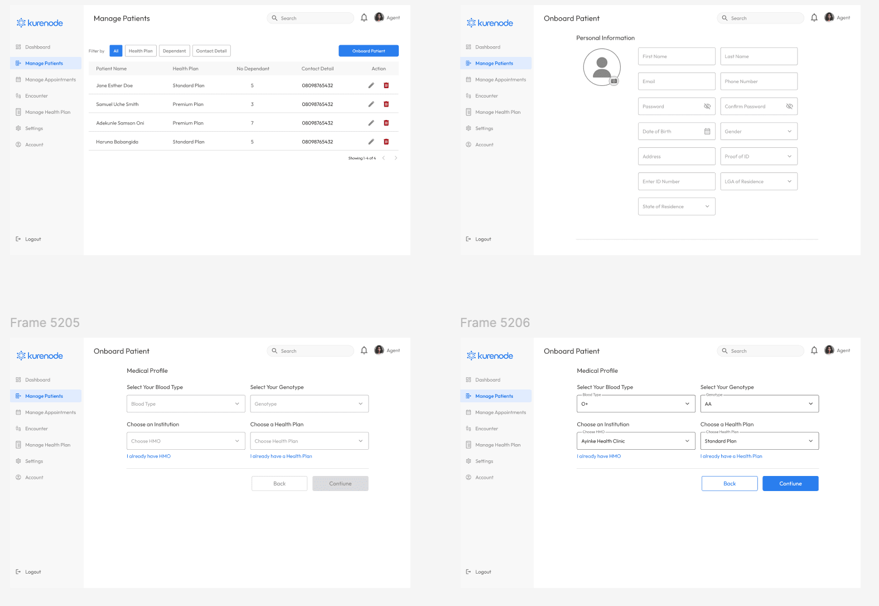Filter patients by Dependant chip
Image resolution: width=879 pixels, height=606 pixels.
[x=175, y=51]
